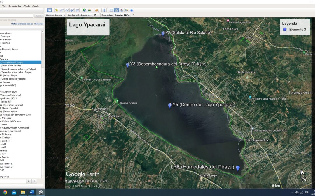Add a placemark with the pushpin tool
The image size is (315, 196).
point(57,10)
